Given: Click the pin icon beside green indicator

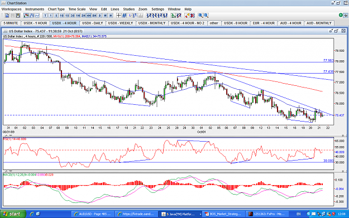Looking at the screenshot, I should (x=346, y=16).
